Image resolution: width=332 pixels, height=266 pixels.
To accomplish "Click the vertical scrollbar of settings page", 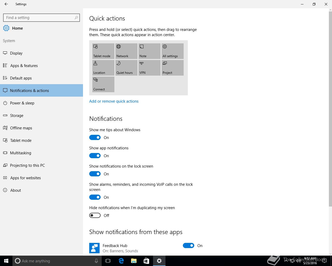I will [x=330, y=109].
